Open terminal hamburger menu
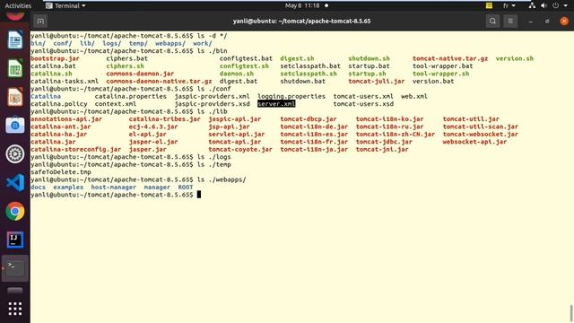574x323 pixels. tap(510, 22)
